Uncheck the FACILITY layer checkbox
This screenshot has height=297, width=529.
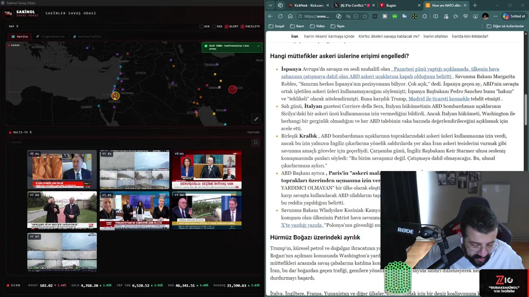tap(243, 26)
